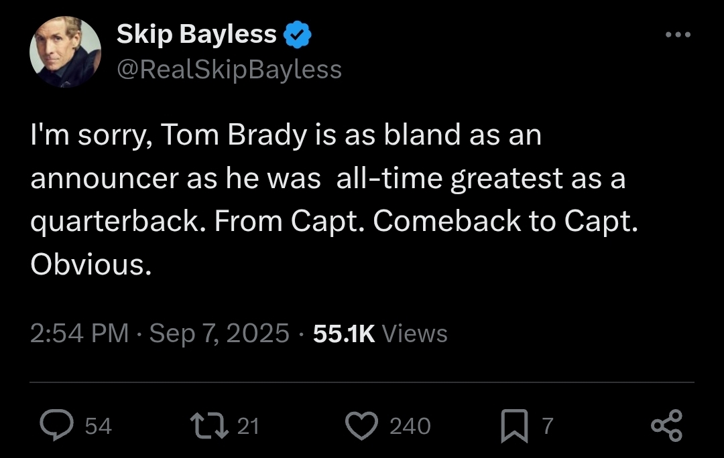The image size is (724, 458).
Task: Click the Sep 7, 2025 date
Action: pyautogui.click(x=219, y=333)
